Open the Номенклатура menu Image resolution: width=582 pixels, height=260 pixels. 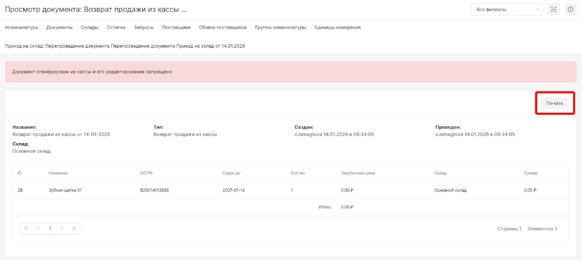(x=21, y=27)
